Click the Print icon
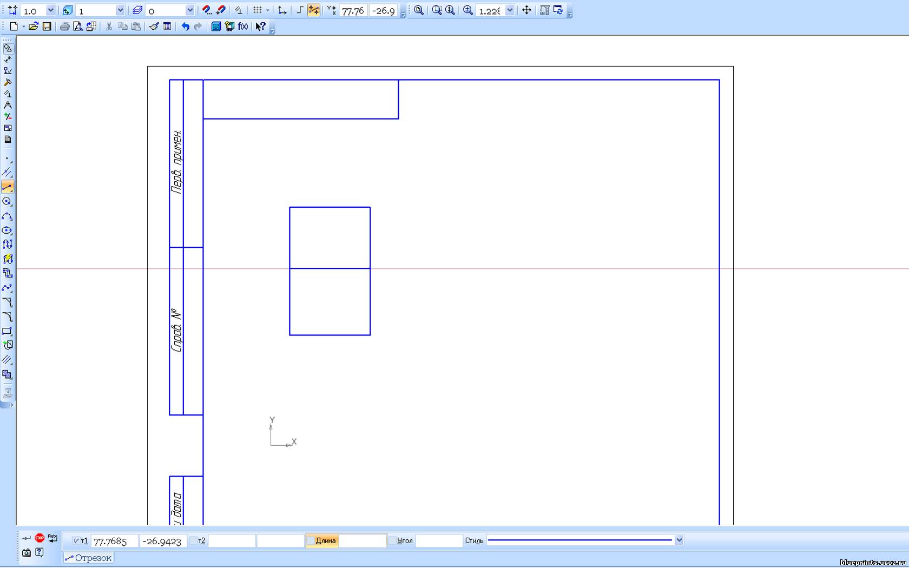This screenshot has width=909, height=568. click(x=64, y=27)
